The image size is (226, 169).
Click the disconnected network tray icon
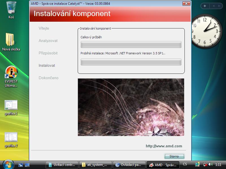[x=205, y=164]
